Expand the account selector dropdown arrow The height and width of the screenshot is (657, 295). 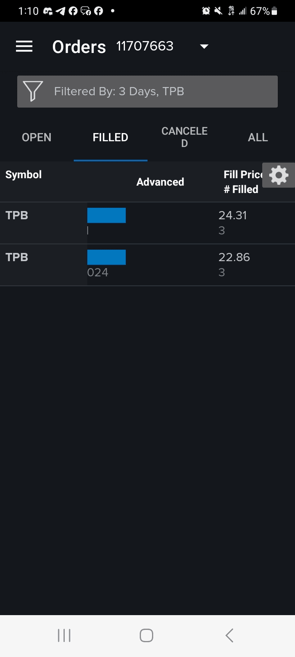(x=204, y=46)
